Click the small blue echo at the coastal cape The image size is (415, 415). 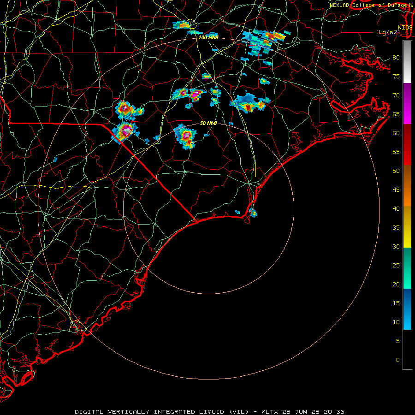tap(253, 213)
